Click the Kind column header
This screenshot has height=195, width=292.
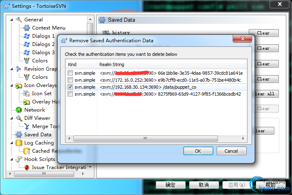pos(81,64)
